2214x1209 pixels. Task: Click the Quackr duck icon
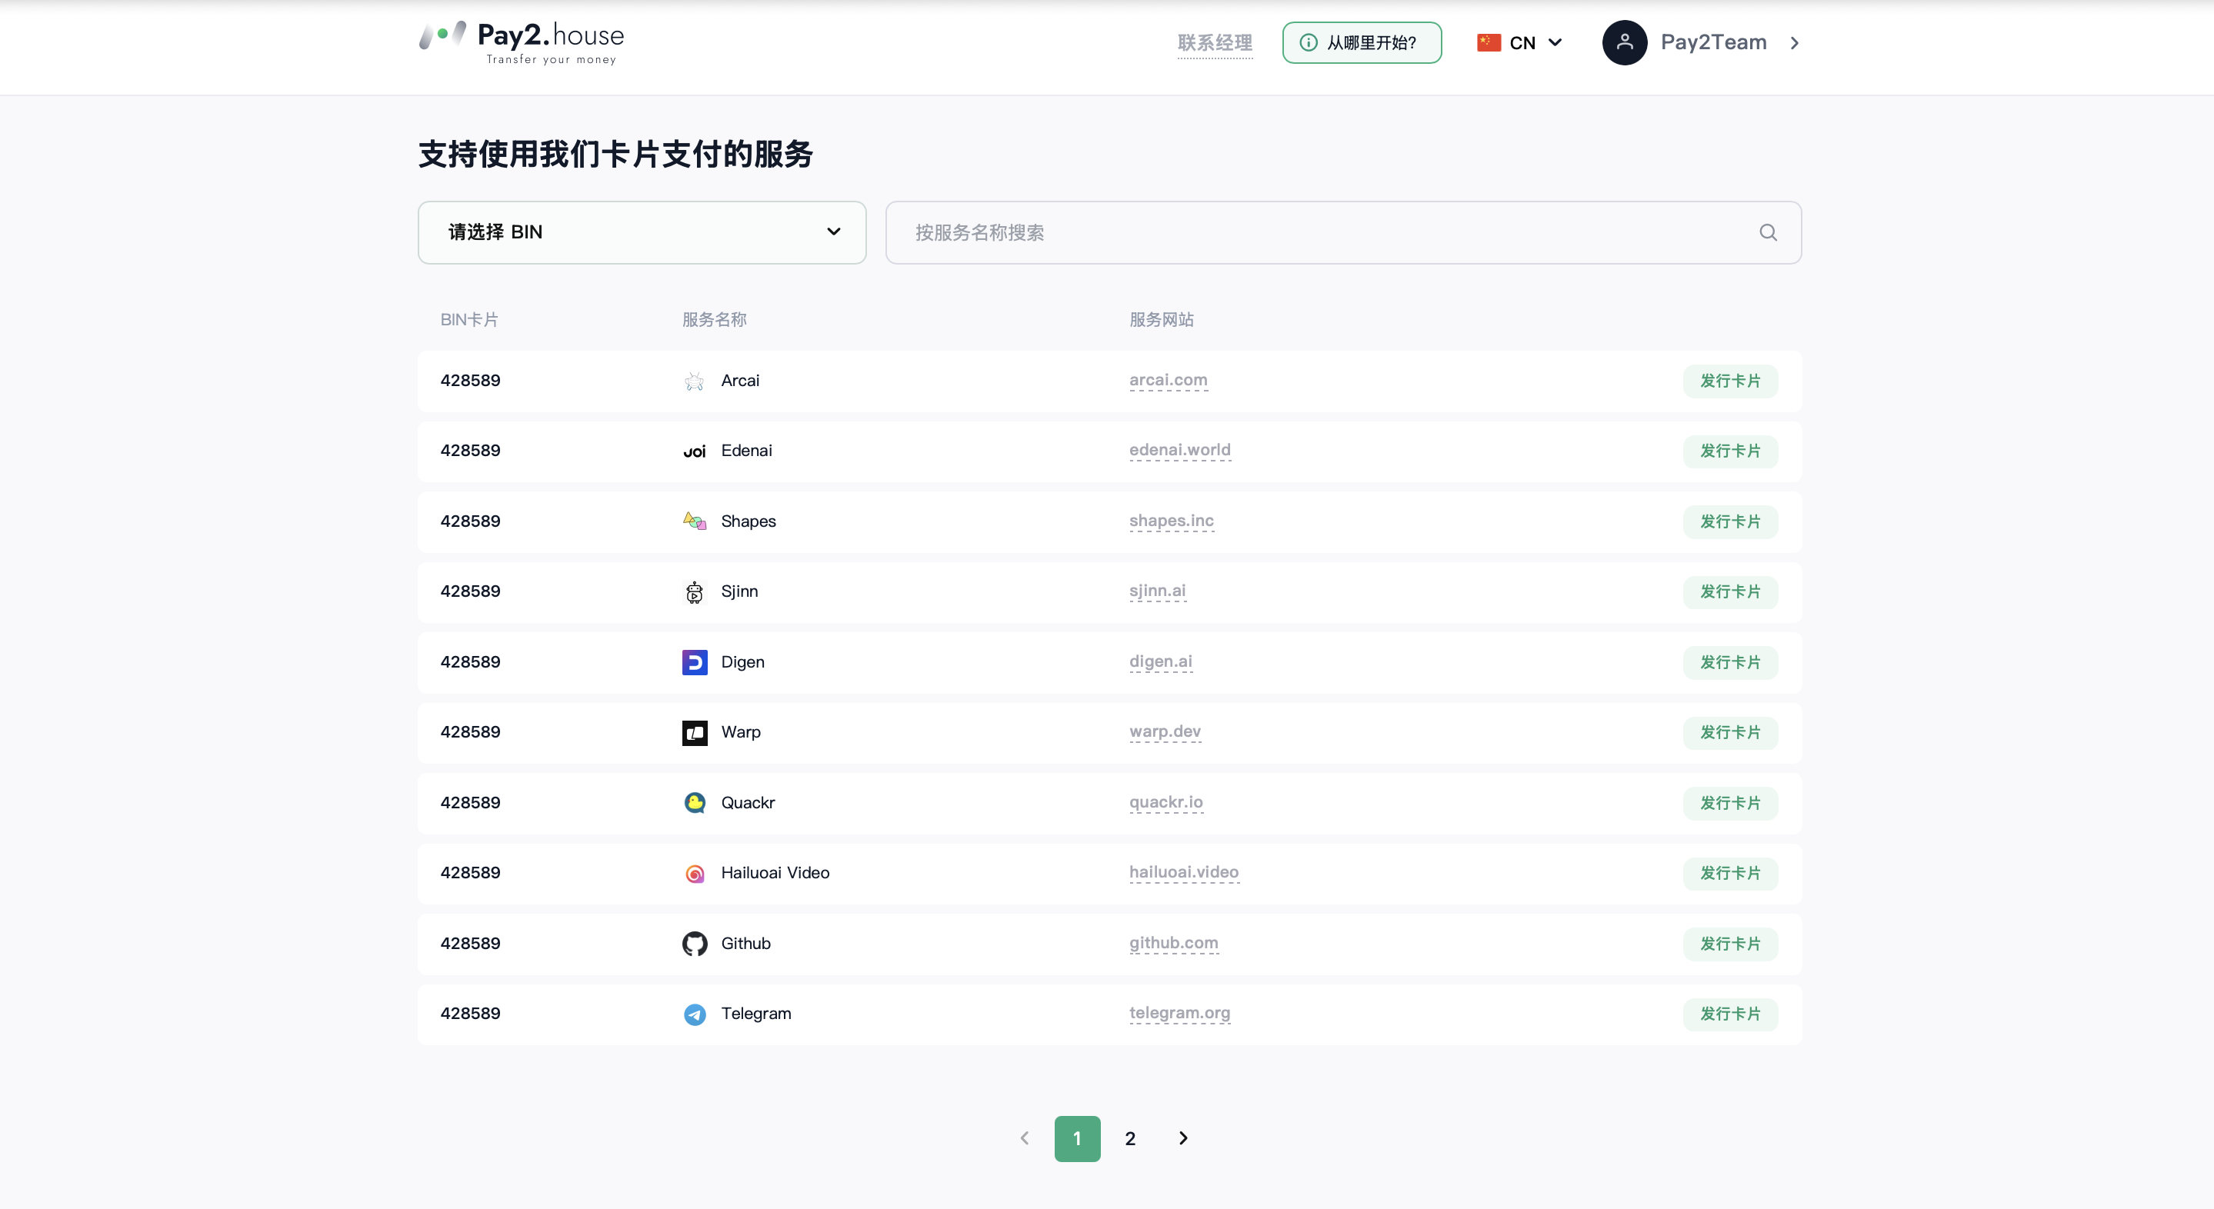click(695, 803)
